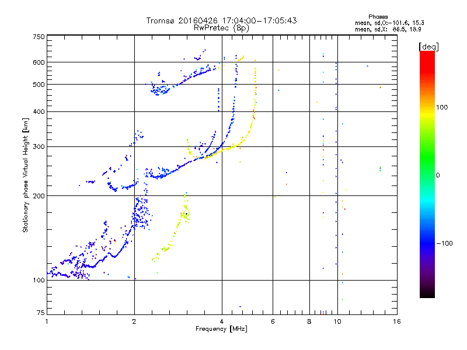Click the 'Frequency [MHz]' axis title
Viewport: 467px width, 350px height.
point(221,329)
